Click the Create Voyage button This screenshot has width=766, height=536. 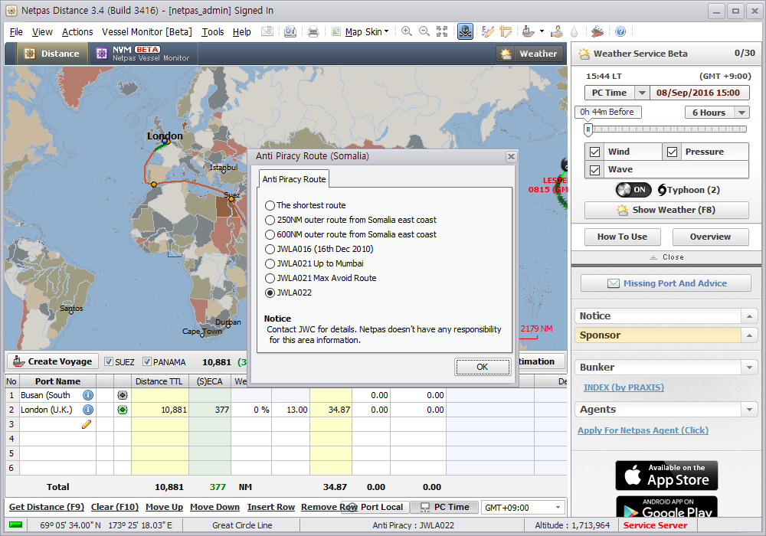click(x=53, y=361)
